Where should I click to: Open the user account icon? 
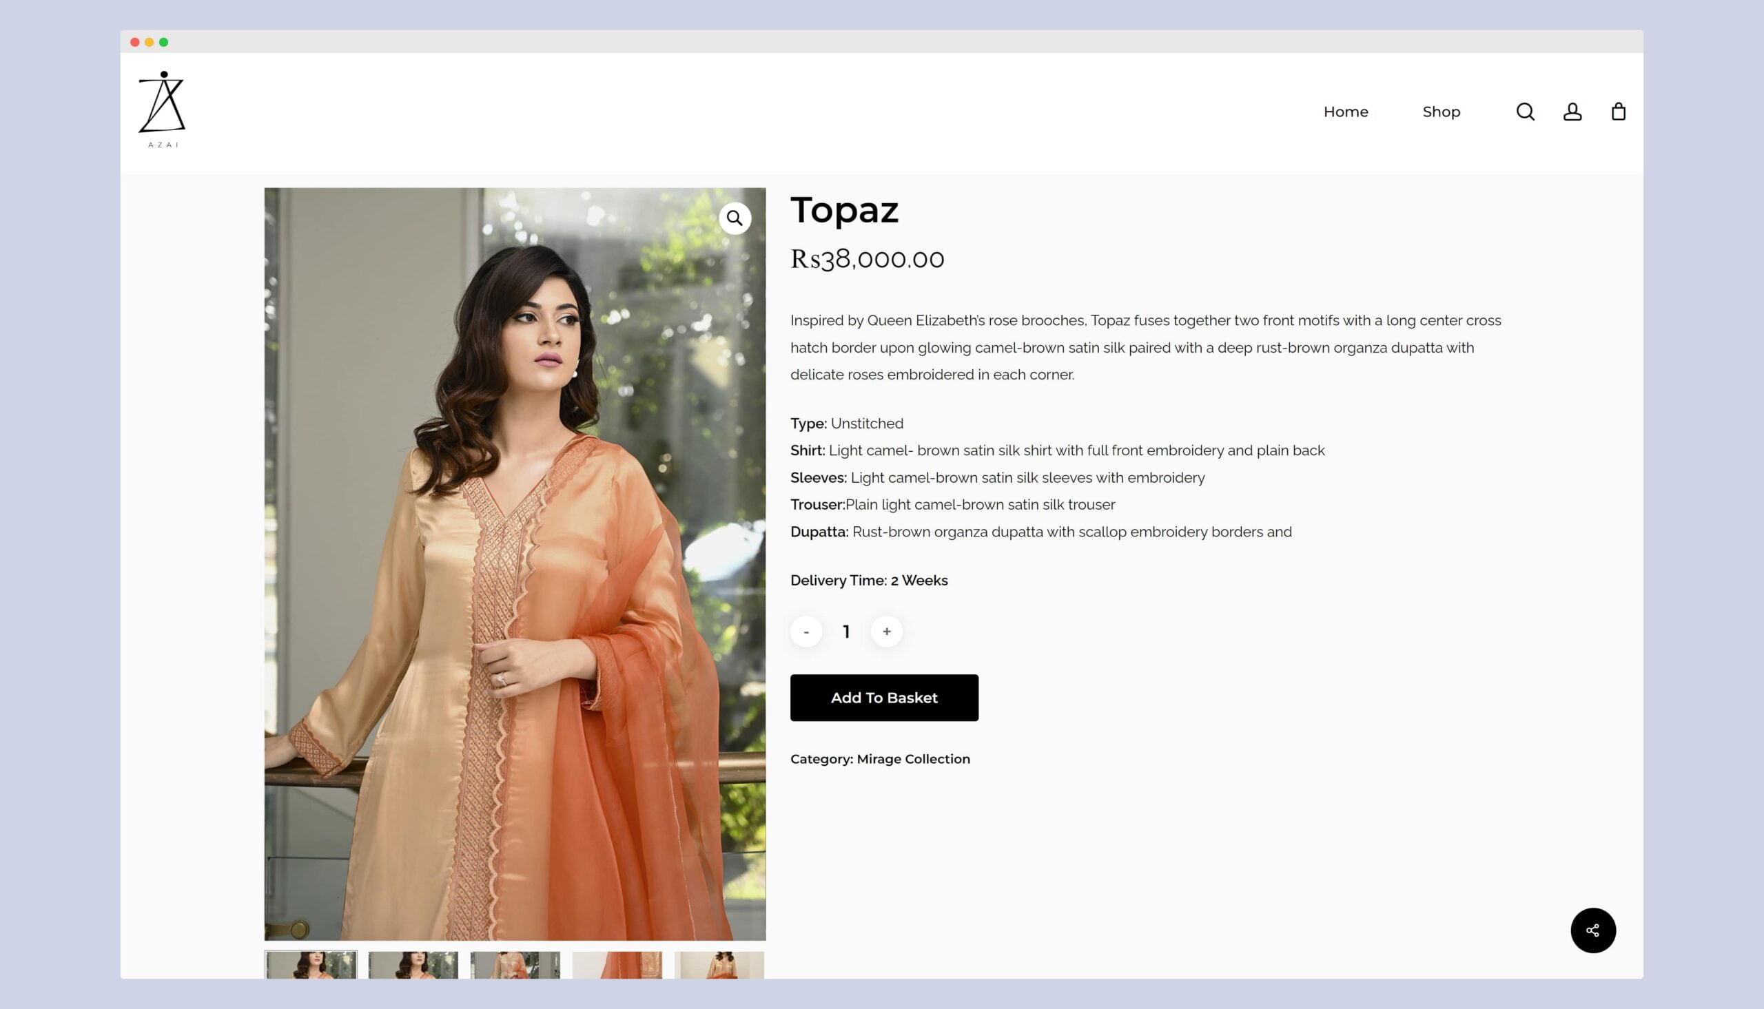pos(1572,112)
